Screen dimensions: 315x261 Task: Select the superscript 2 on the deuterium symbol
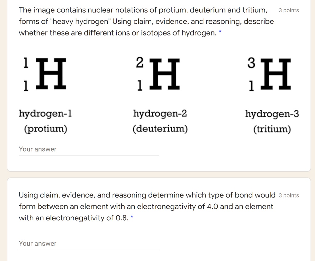[x=140, y=63]
